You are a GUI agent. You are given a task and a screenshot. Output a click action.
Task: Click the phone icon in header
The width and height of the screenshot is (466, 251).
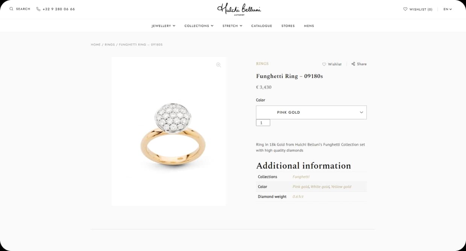38,9
